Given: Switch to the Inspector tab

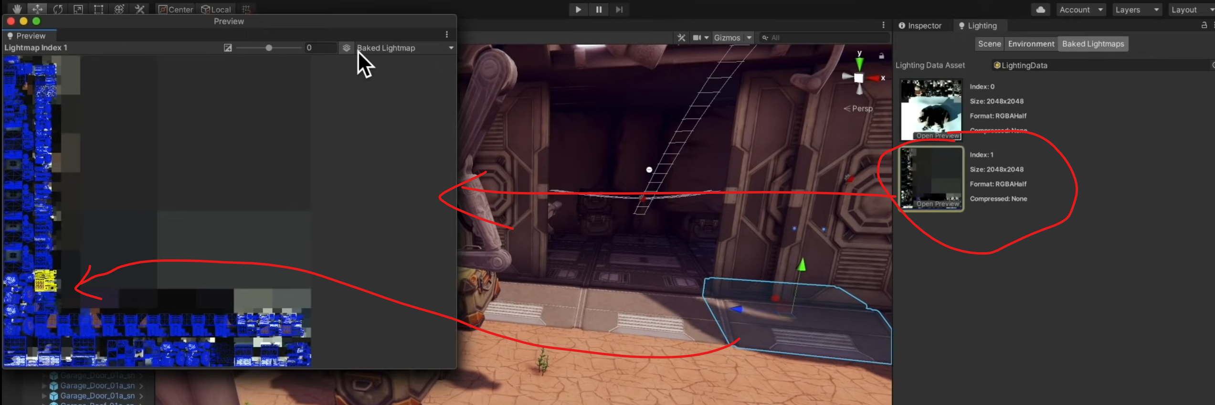Looking at the screenshot, I should (920, 26).
